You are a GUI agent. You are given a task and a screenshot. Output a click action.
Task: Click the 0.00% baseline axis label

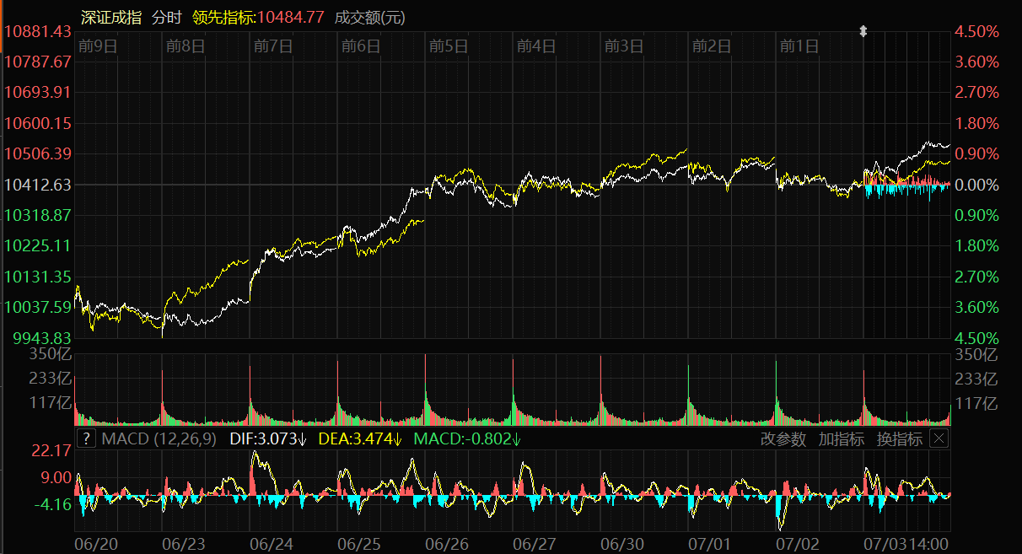[x=976, y=185]
